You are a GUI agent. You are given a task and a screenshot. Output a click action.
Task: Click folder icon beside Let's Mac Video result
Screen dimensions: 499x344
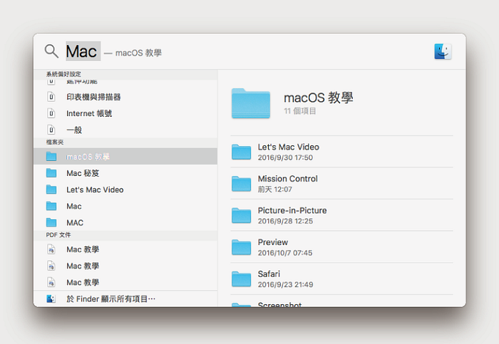point(51,189)
